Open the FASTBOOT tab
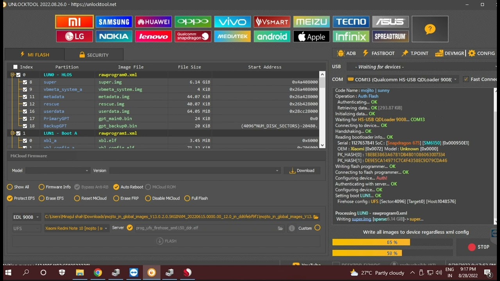 point(379,53)
